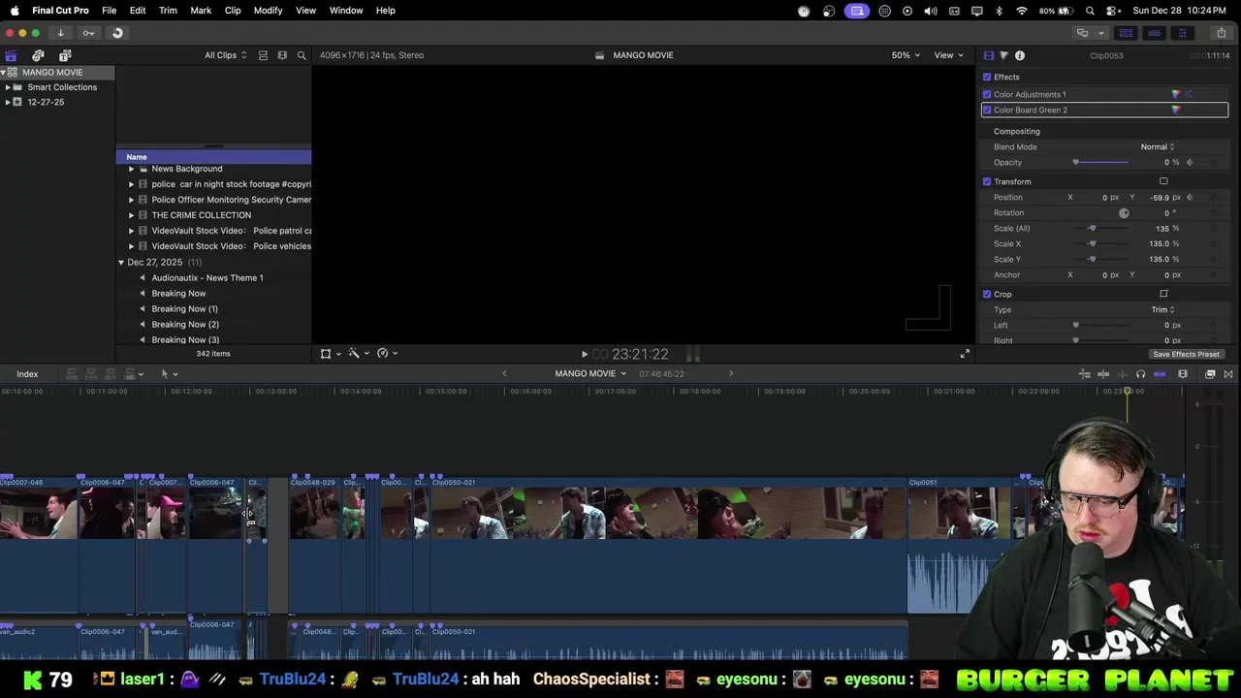Go back in timeline history arrow
This screenshot has width=1241, height=698.
point(504,374)
